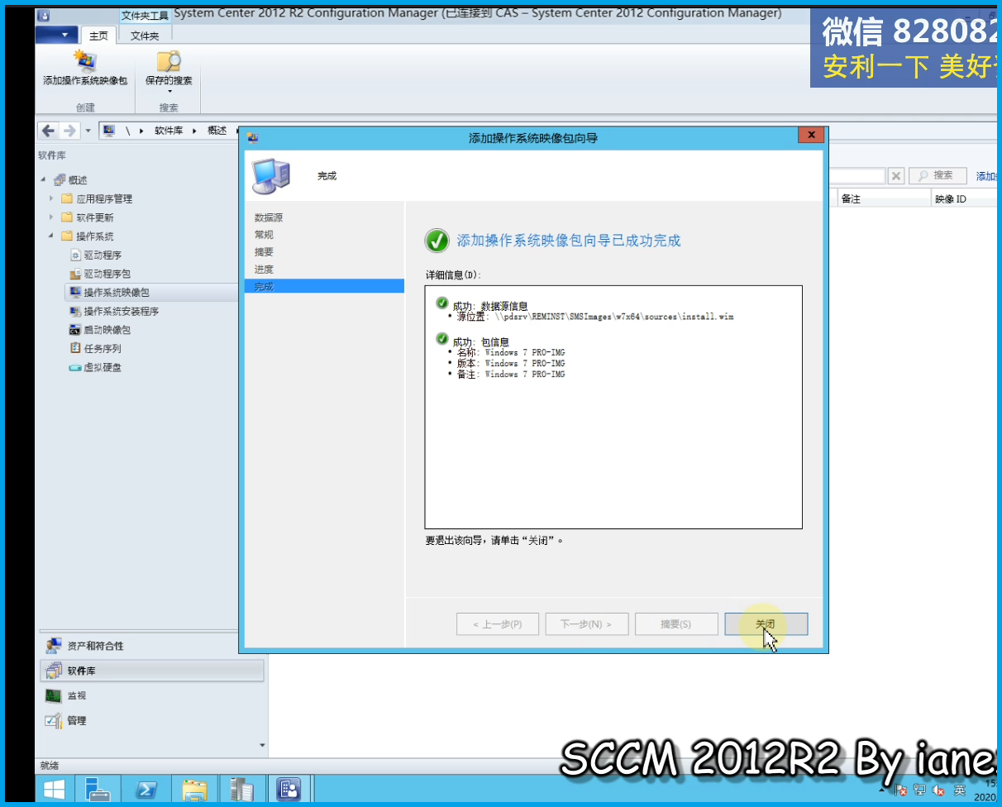Click the 文件夹工具 contextual tab header
Viewport: 1002px width, 807px height.
pyautogui.click(x=145, y=16)
